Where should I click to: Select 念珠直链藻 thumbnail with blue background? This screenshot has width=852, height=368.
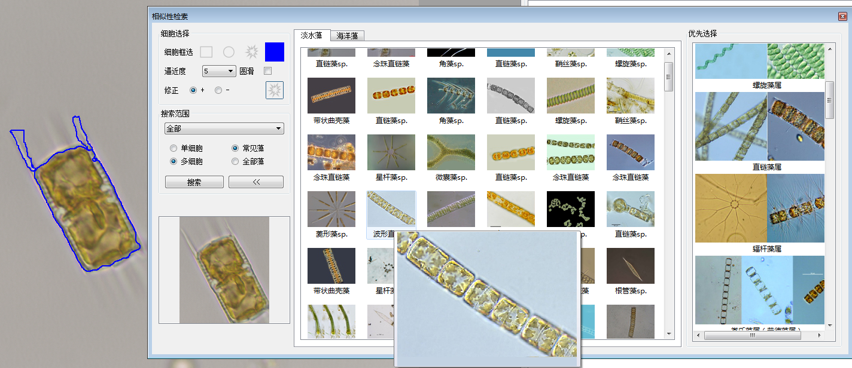click(631, 152)
